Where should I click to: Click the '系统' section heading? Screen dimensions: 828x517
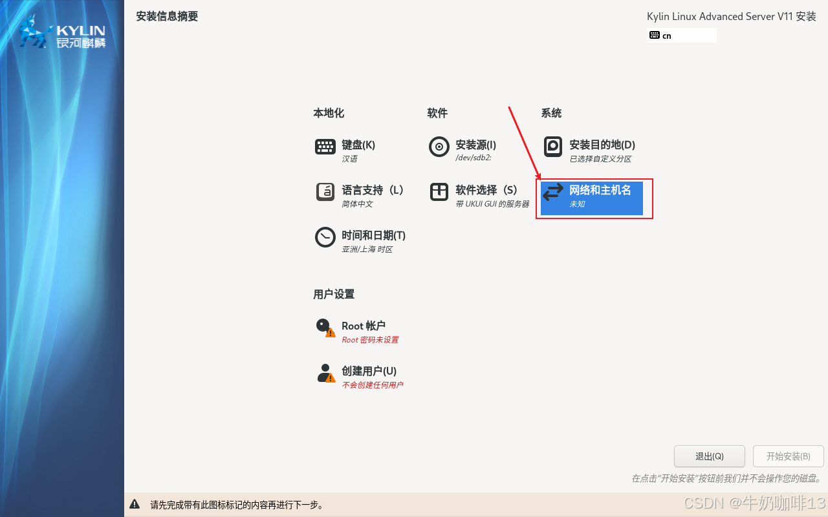coord(551,113)
